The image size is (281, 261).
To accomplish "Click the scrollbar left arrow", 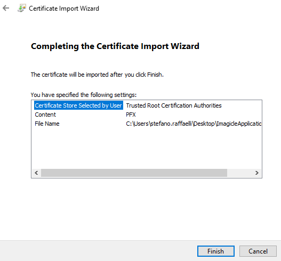I will point(36,173).
